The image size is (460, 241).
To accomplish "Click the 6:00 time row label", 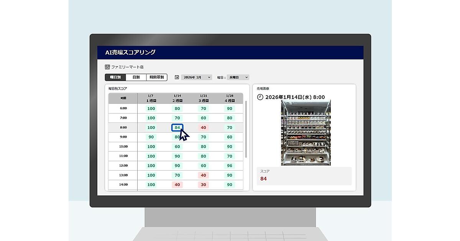I will 123,108.
